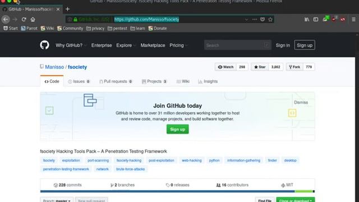Toggle the sidebar view icon

point(316,20)
